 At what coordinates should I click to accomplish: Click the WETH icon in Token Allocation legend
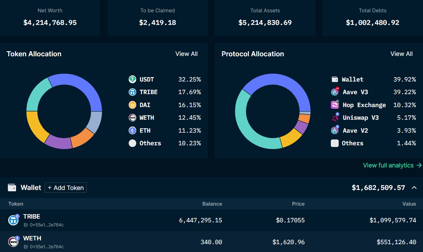click(x=132, y=118)
